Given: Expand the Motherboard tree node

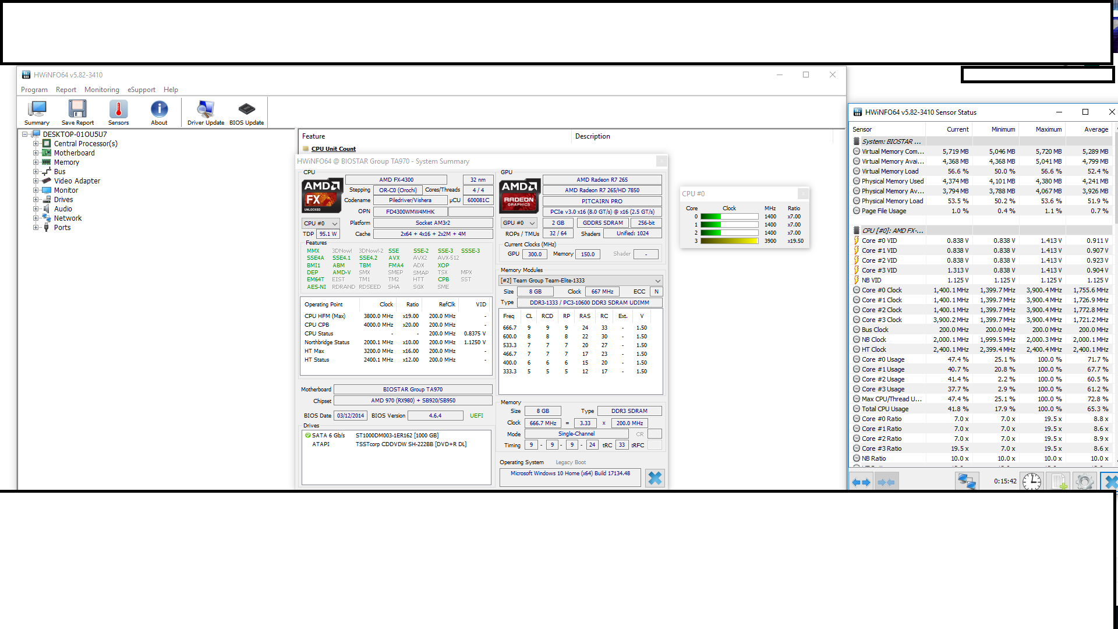Looking at the screenshot, I should point(36,153).
